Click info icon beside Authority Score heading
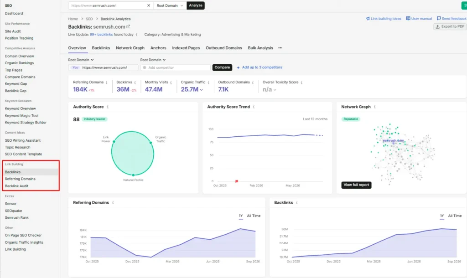Viewport: 467px width, 278px height. (x=108, y=107)
